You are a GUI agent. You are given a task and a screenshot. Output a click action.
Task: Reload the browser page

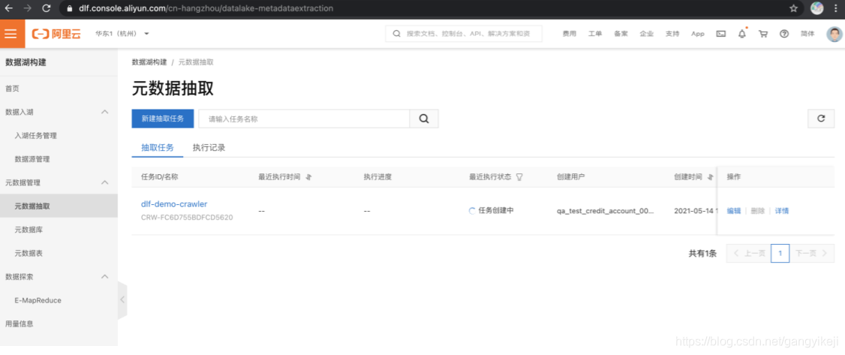pyautogui.click(x=47, y=8)
